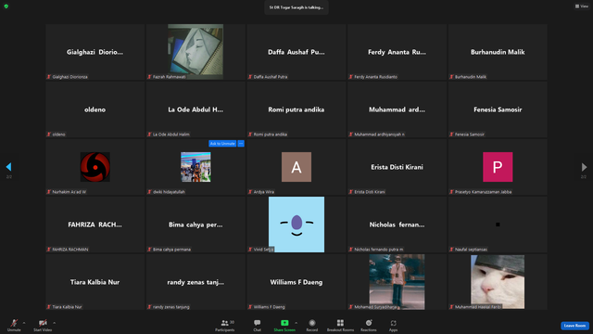
Task: Select Tiara Kalbia Nur large tile name
Action: 95,282
